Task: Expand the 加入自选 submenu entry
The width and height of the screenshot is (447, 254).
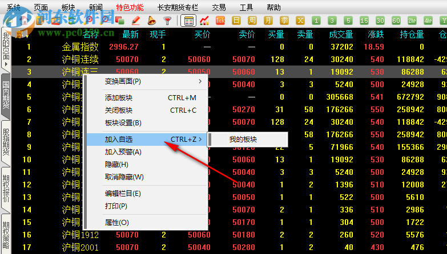Action: 147,140
